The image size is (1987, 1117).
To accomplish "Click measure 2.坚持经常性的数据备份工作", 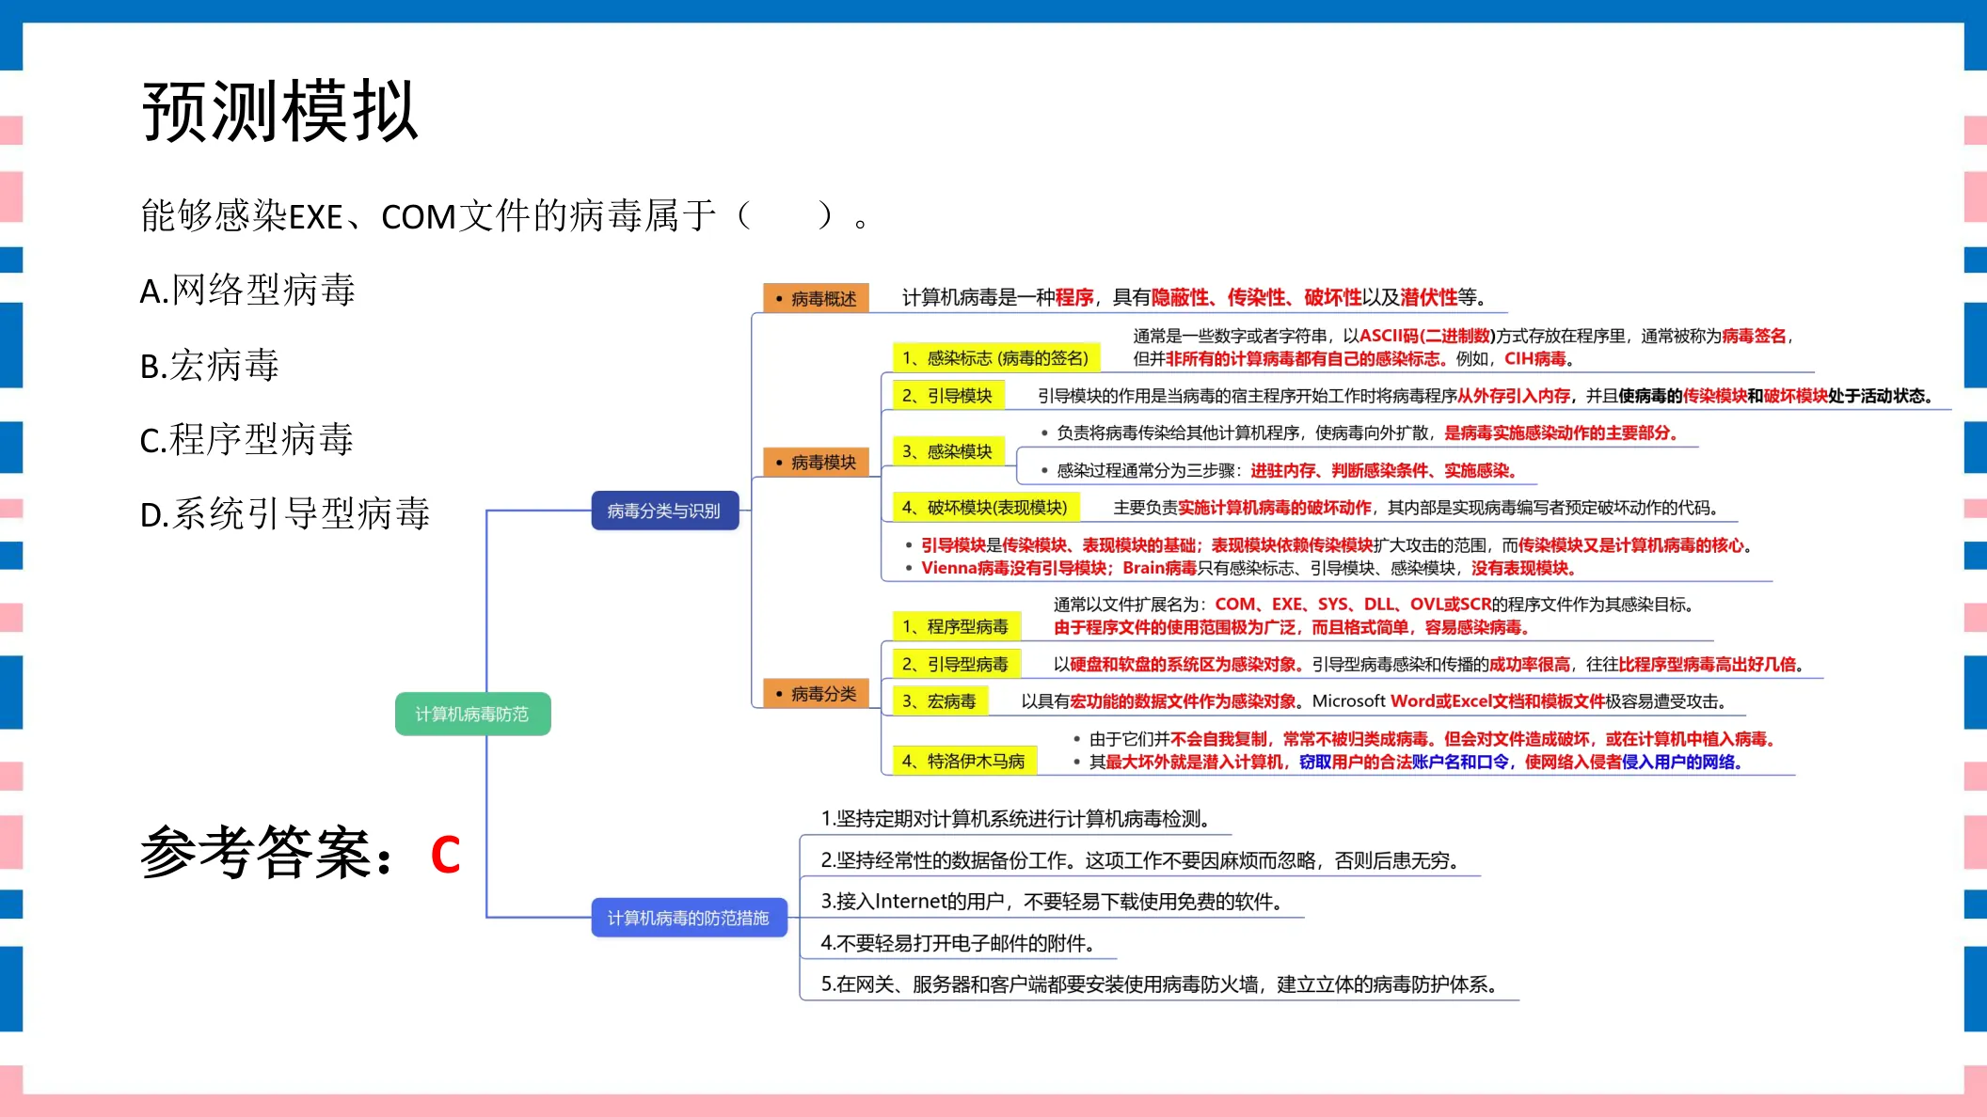I will [1139, 860].
